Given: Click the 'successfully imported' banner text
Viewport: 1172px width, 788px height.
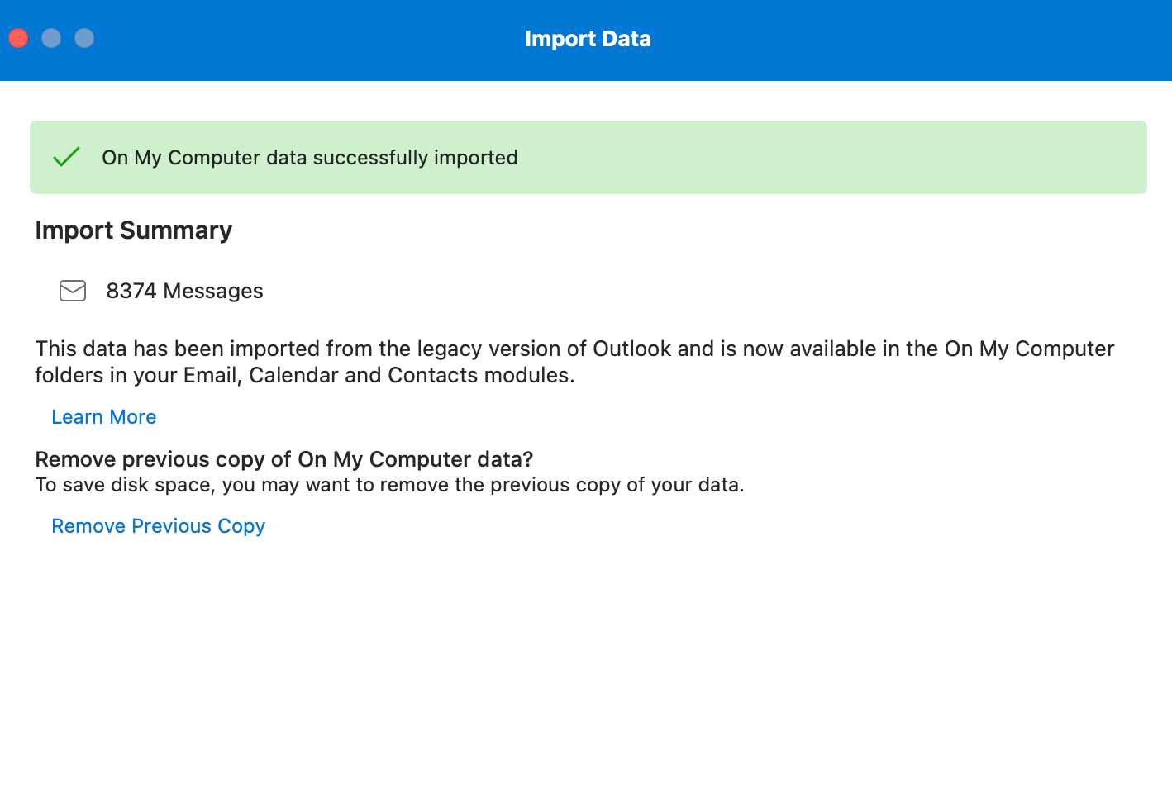Looking at the screenshot, I should (x=310, y=158).
